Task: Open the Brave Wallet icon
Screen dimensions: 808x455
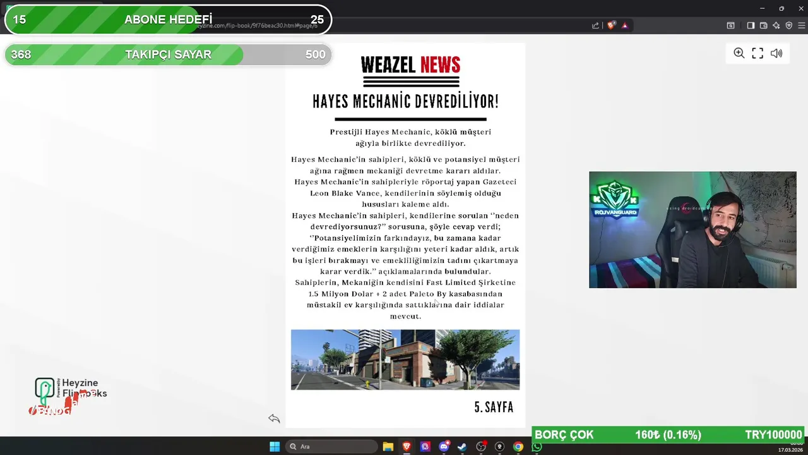Action: click(x=763, y=25)
